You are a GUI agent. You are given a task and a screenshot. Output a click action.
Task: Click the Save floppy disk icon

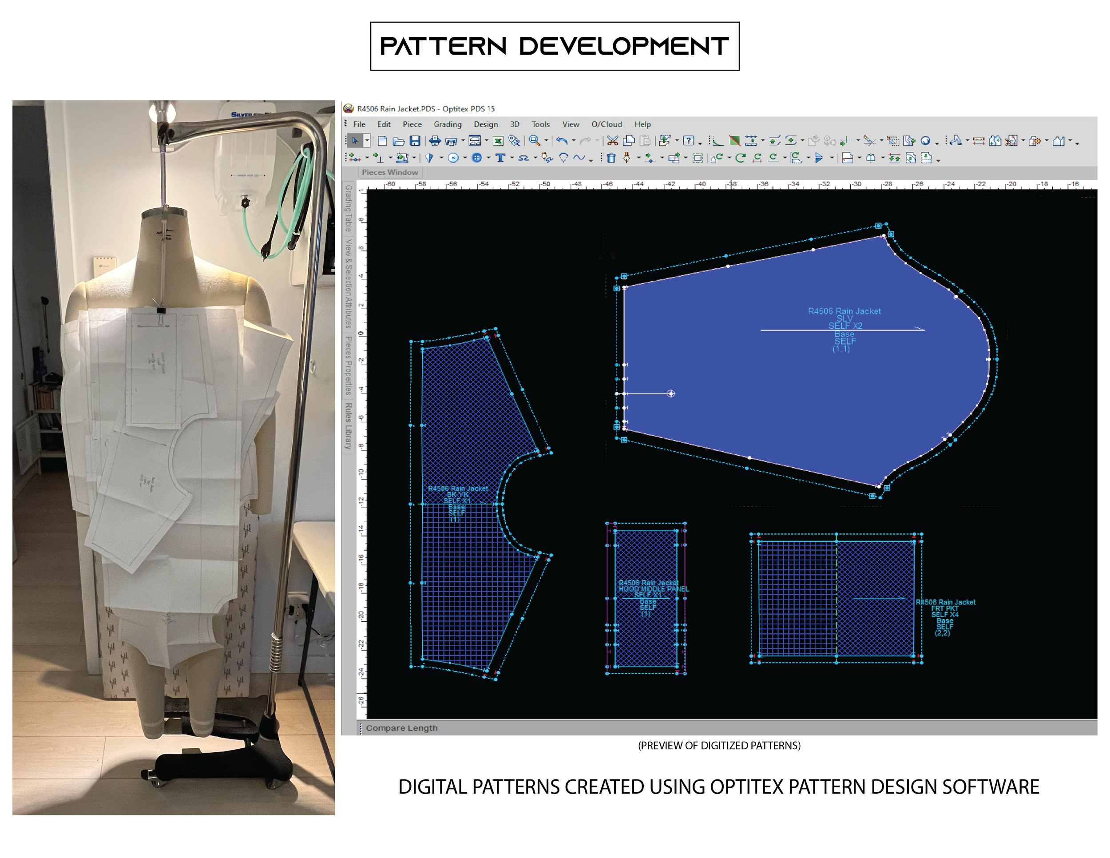tap(415, 141)
